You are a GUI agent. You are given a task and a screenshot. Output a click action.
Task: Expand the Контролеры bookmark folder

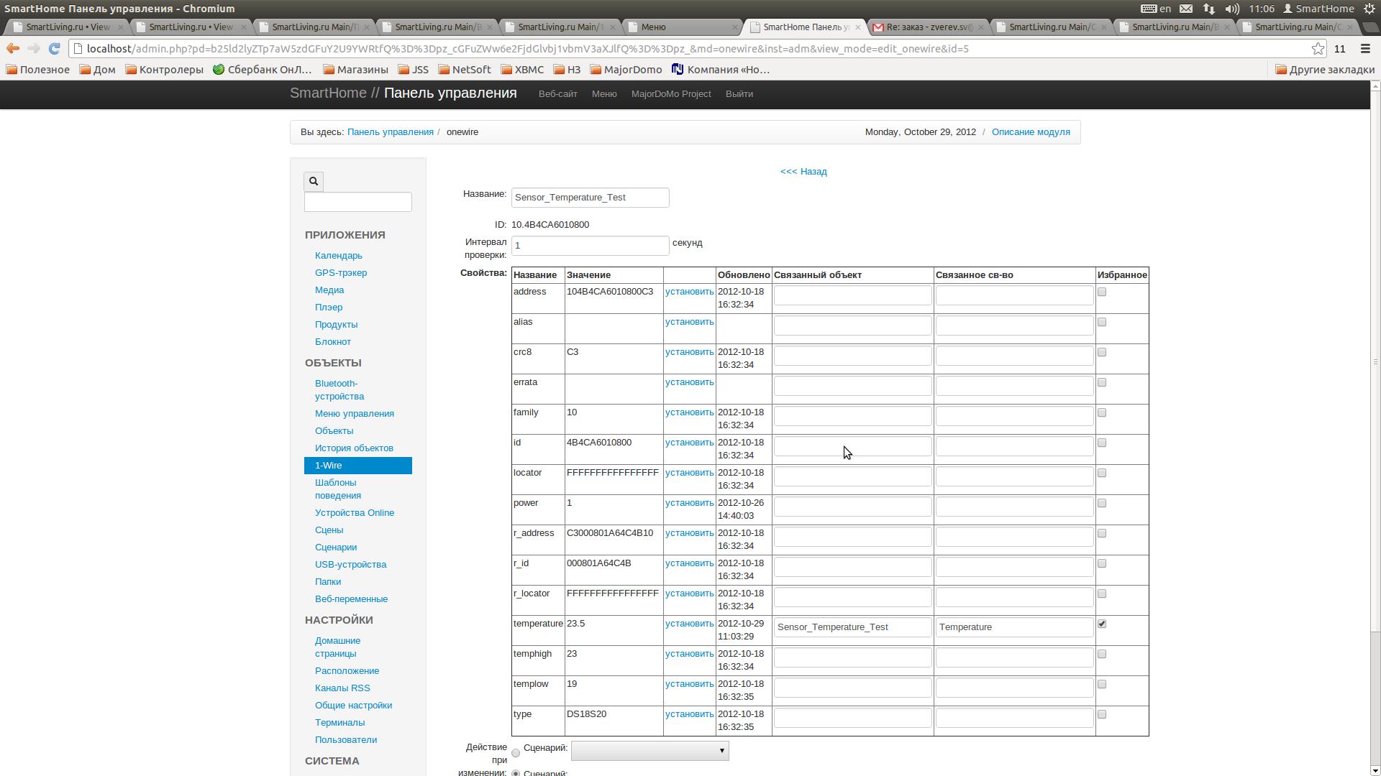click(164, 70)
